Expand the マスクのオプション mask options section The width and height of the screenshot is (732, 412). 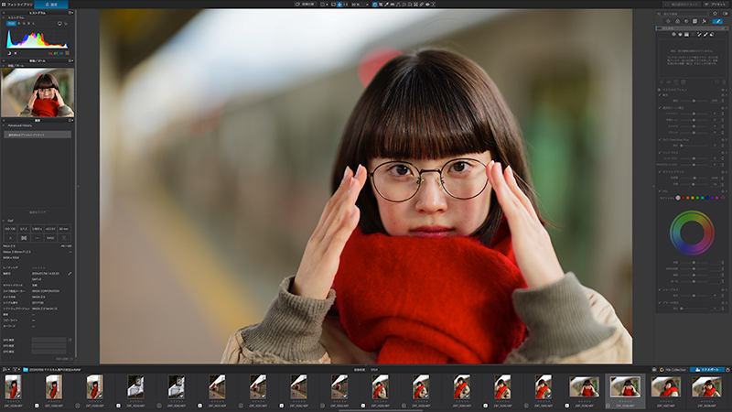(x=659, y=90)
